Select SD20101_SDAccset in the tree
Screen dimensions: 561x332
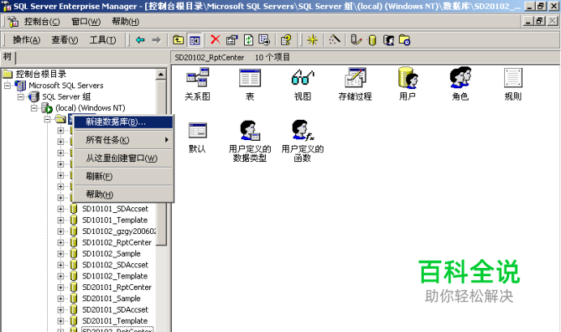[x=115, y=310]
